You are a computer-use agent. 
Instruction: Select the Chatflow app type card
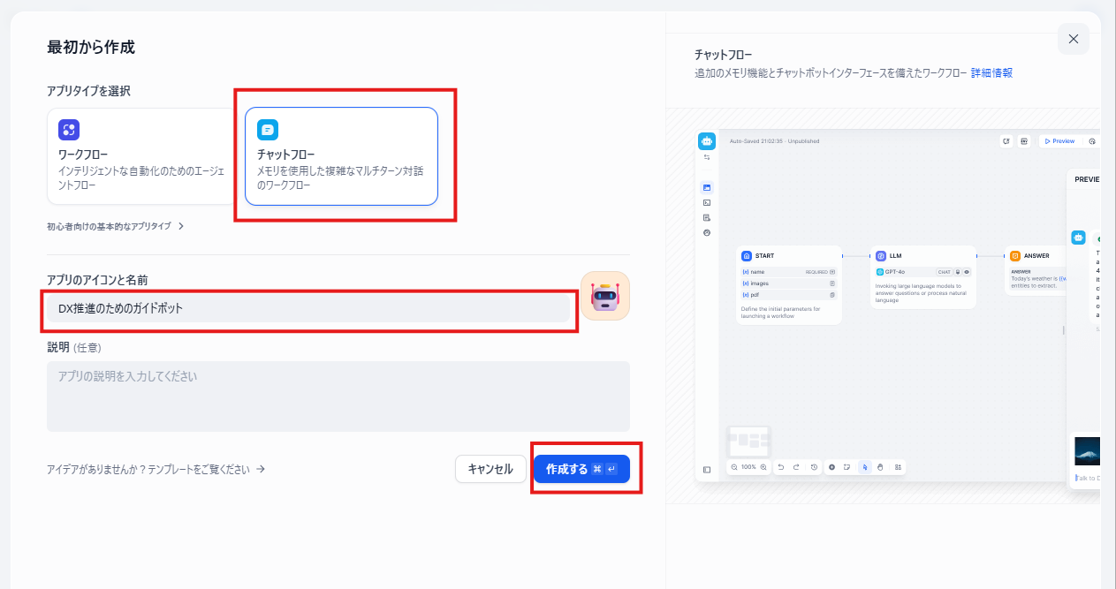tap(341, 156)
